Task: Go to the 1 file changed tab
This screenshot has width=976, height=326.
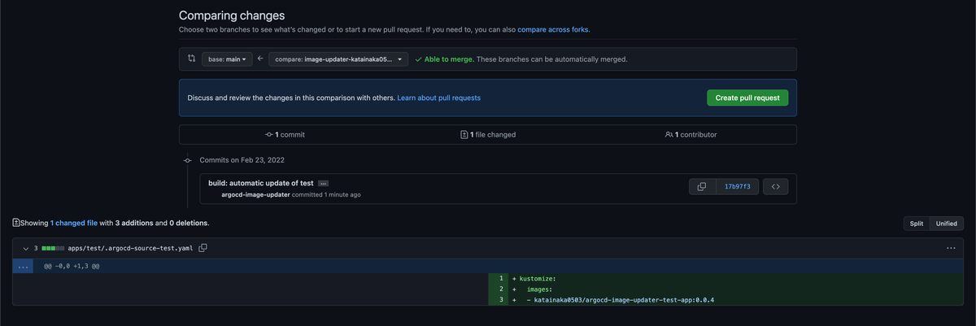Action: click(487, 134)
